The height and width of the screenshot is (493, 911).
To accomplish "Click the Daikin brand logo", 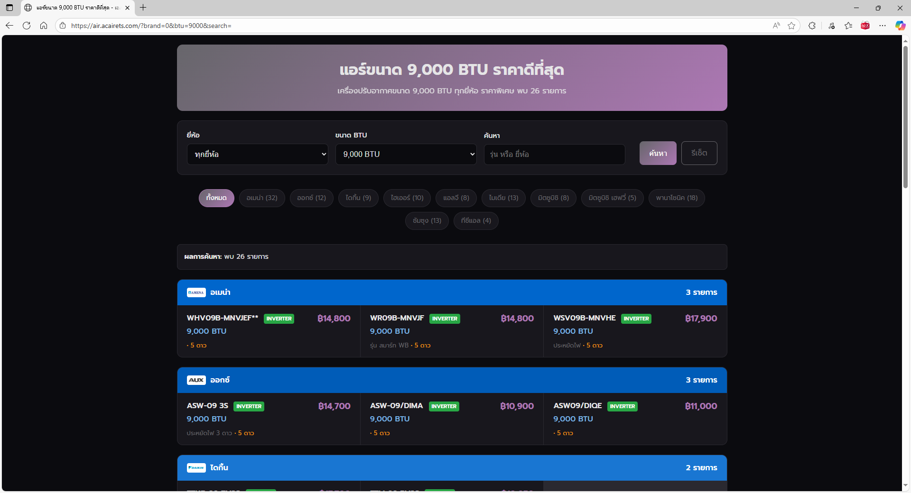I will [196, 468].
